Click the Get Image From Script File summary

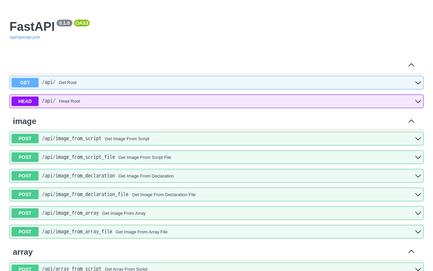145,157
